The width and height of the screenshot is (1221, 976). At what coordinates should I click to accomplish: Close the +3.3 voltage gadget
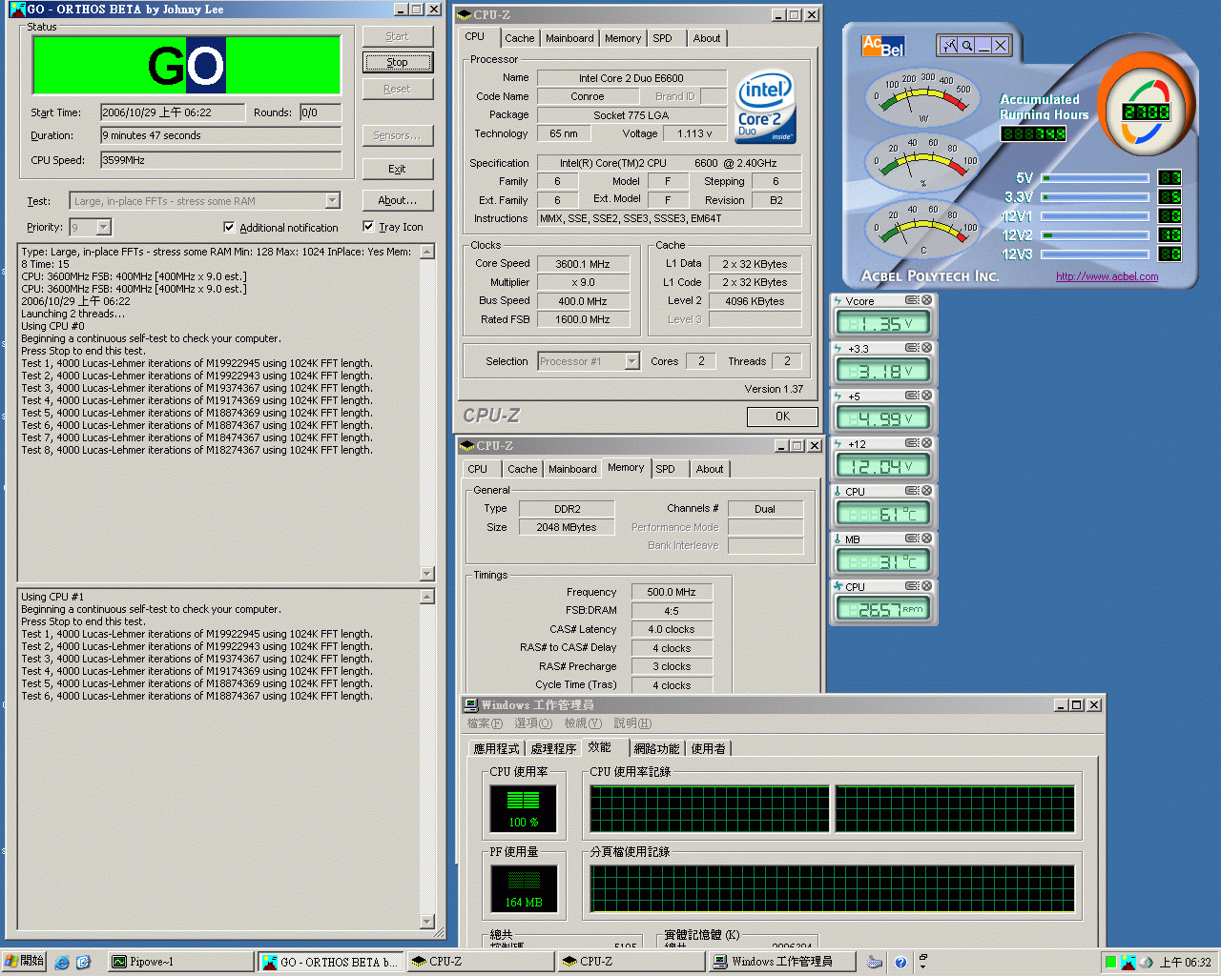(x=926, y=348)
